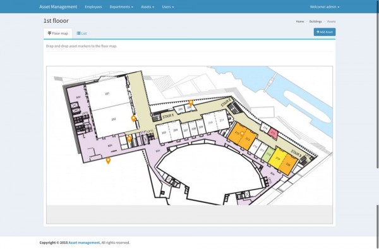Go to Home breadcrumb link
This screenshot has width=379, height=249.
point(300,21)
